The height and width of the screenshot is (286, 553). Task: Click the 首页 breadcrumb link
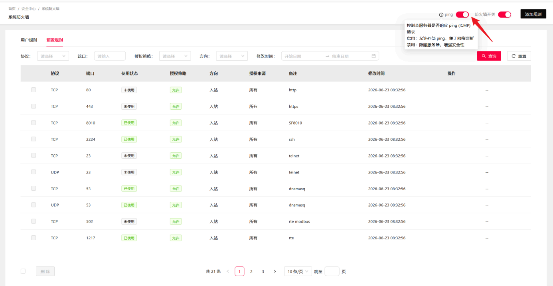[12, 9]
